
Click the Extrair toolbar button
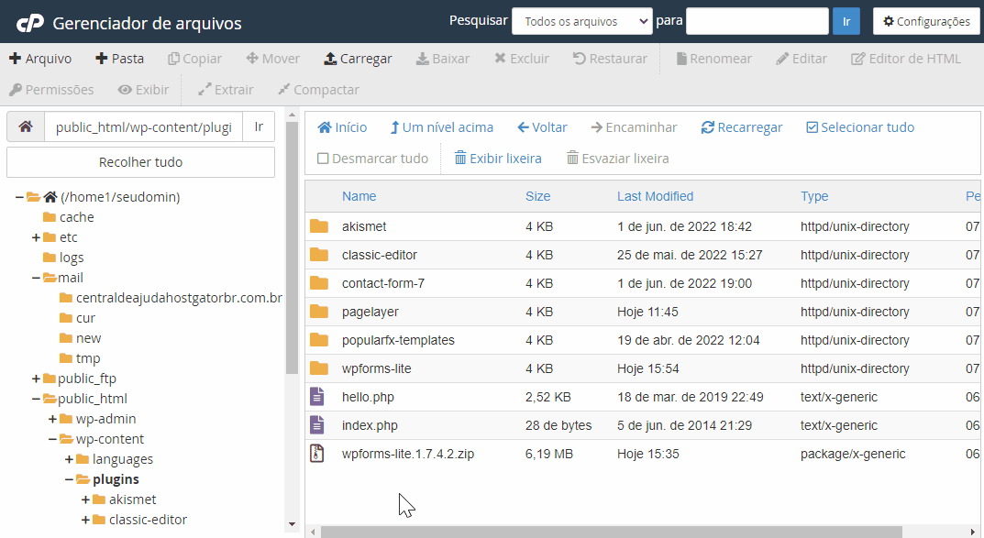(226, 90)
